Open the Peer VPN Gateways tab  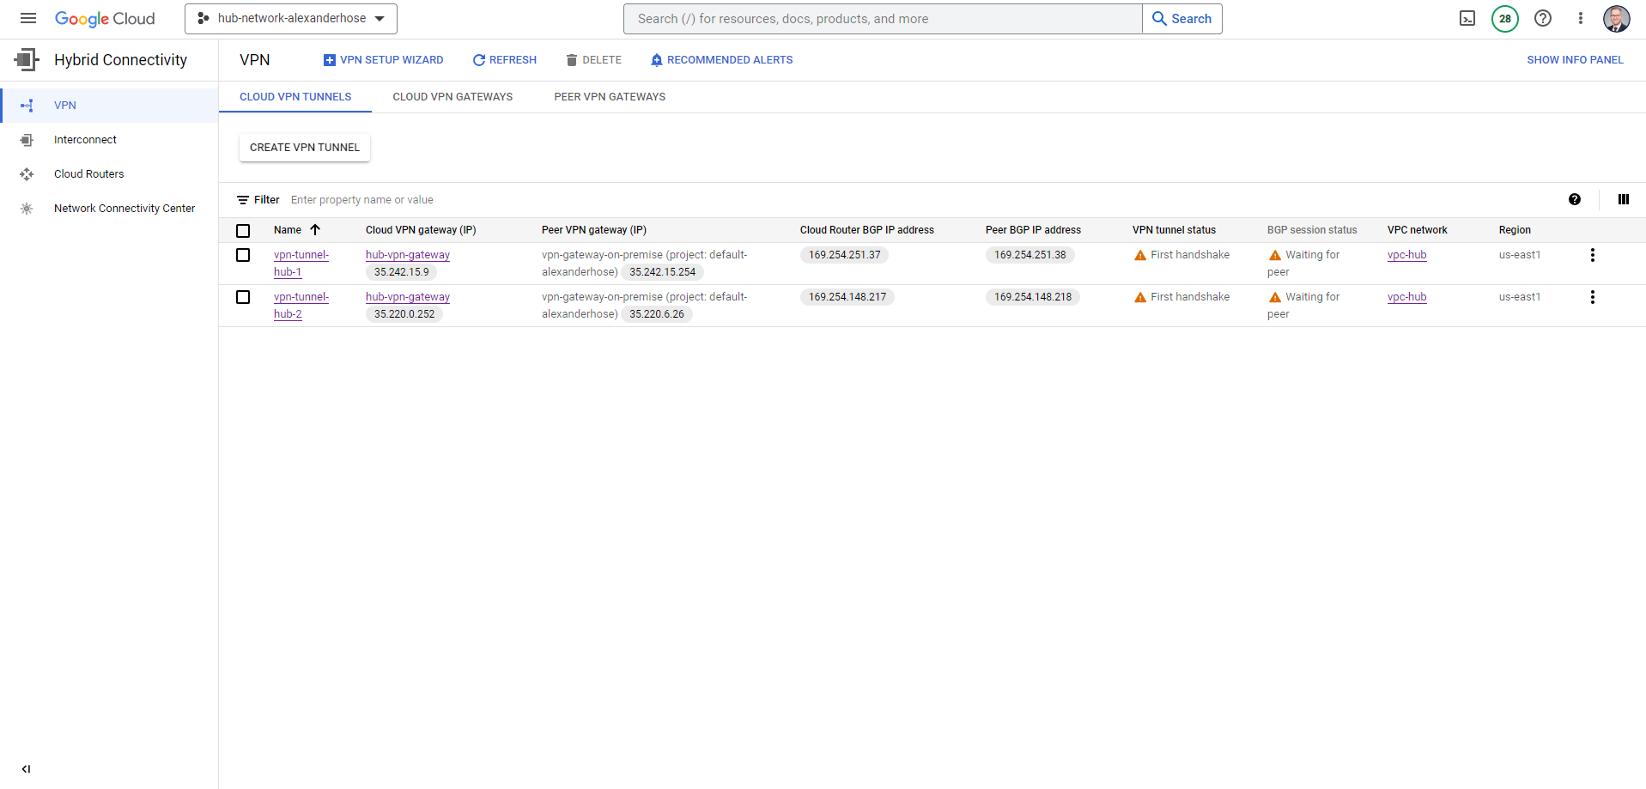[610, 96]
